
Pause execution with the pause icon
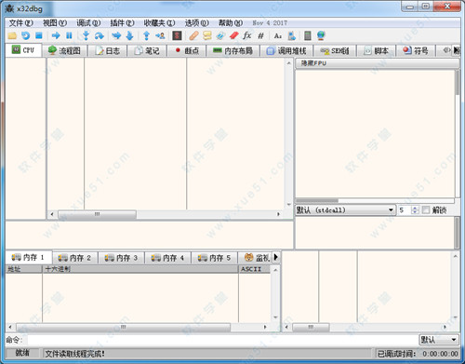[69, 35]
